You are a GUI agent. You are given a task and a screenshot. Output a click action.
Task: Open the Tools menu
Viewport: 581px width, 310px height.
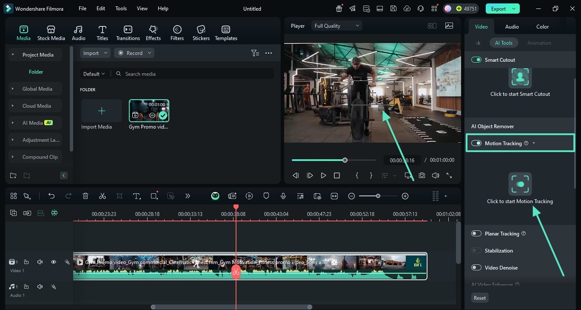[x=121, y=8]
